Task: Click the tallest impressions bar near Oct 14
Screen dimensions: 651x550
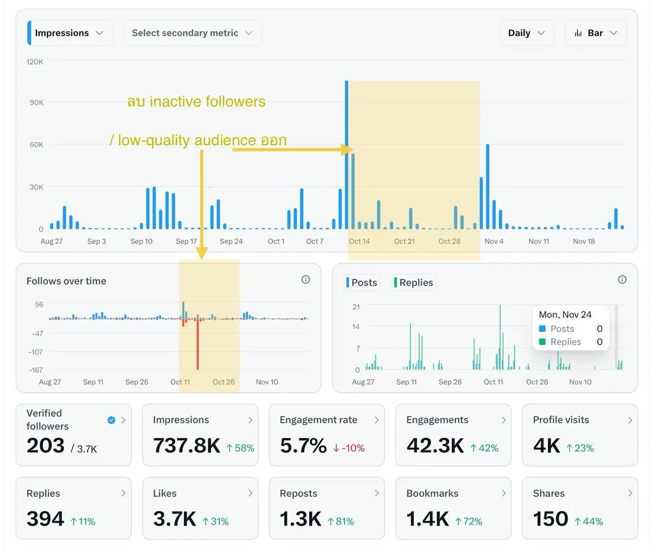Action: tap(346, 155)
